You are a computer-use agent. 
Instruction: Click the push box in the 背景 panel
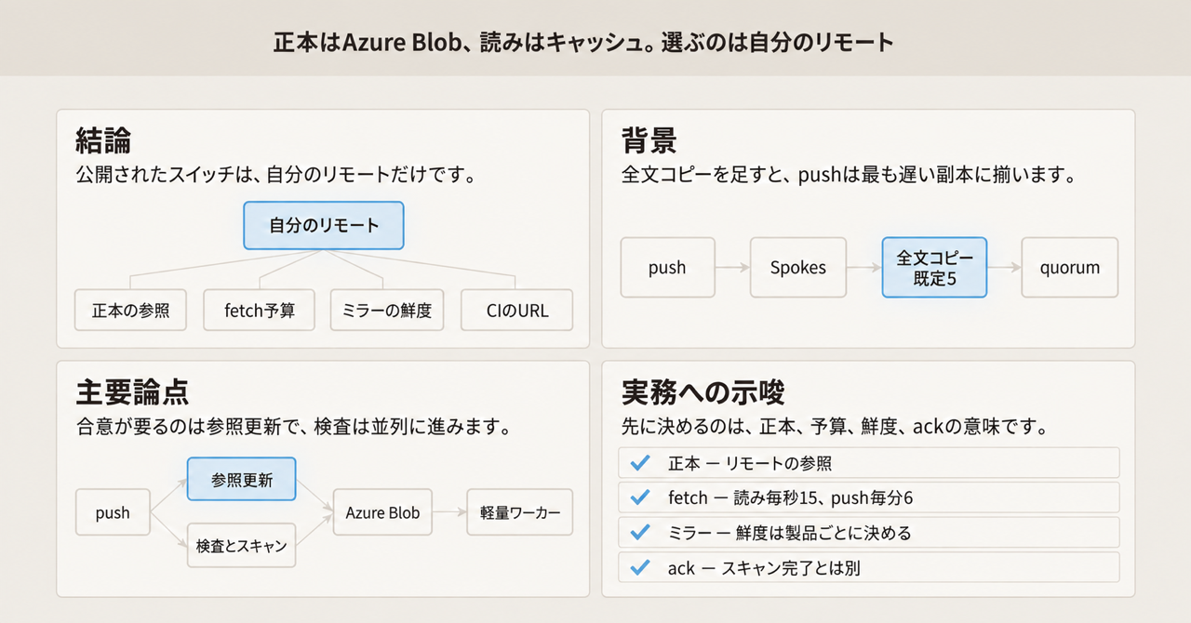click(x=667, y=268)
